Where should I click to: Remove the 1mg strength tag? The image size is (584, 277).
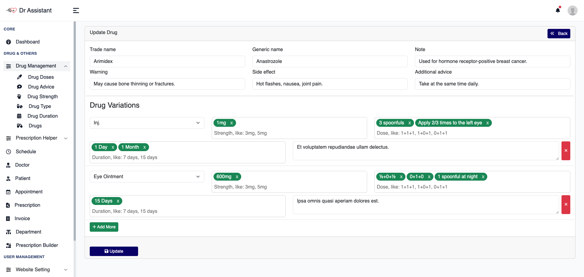[231, 123]
